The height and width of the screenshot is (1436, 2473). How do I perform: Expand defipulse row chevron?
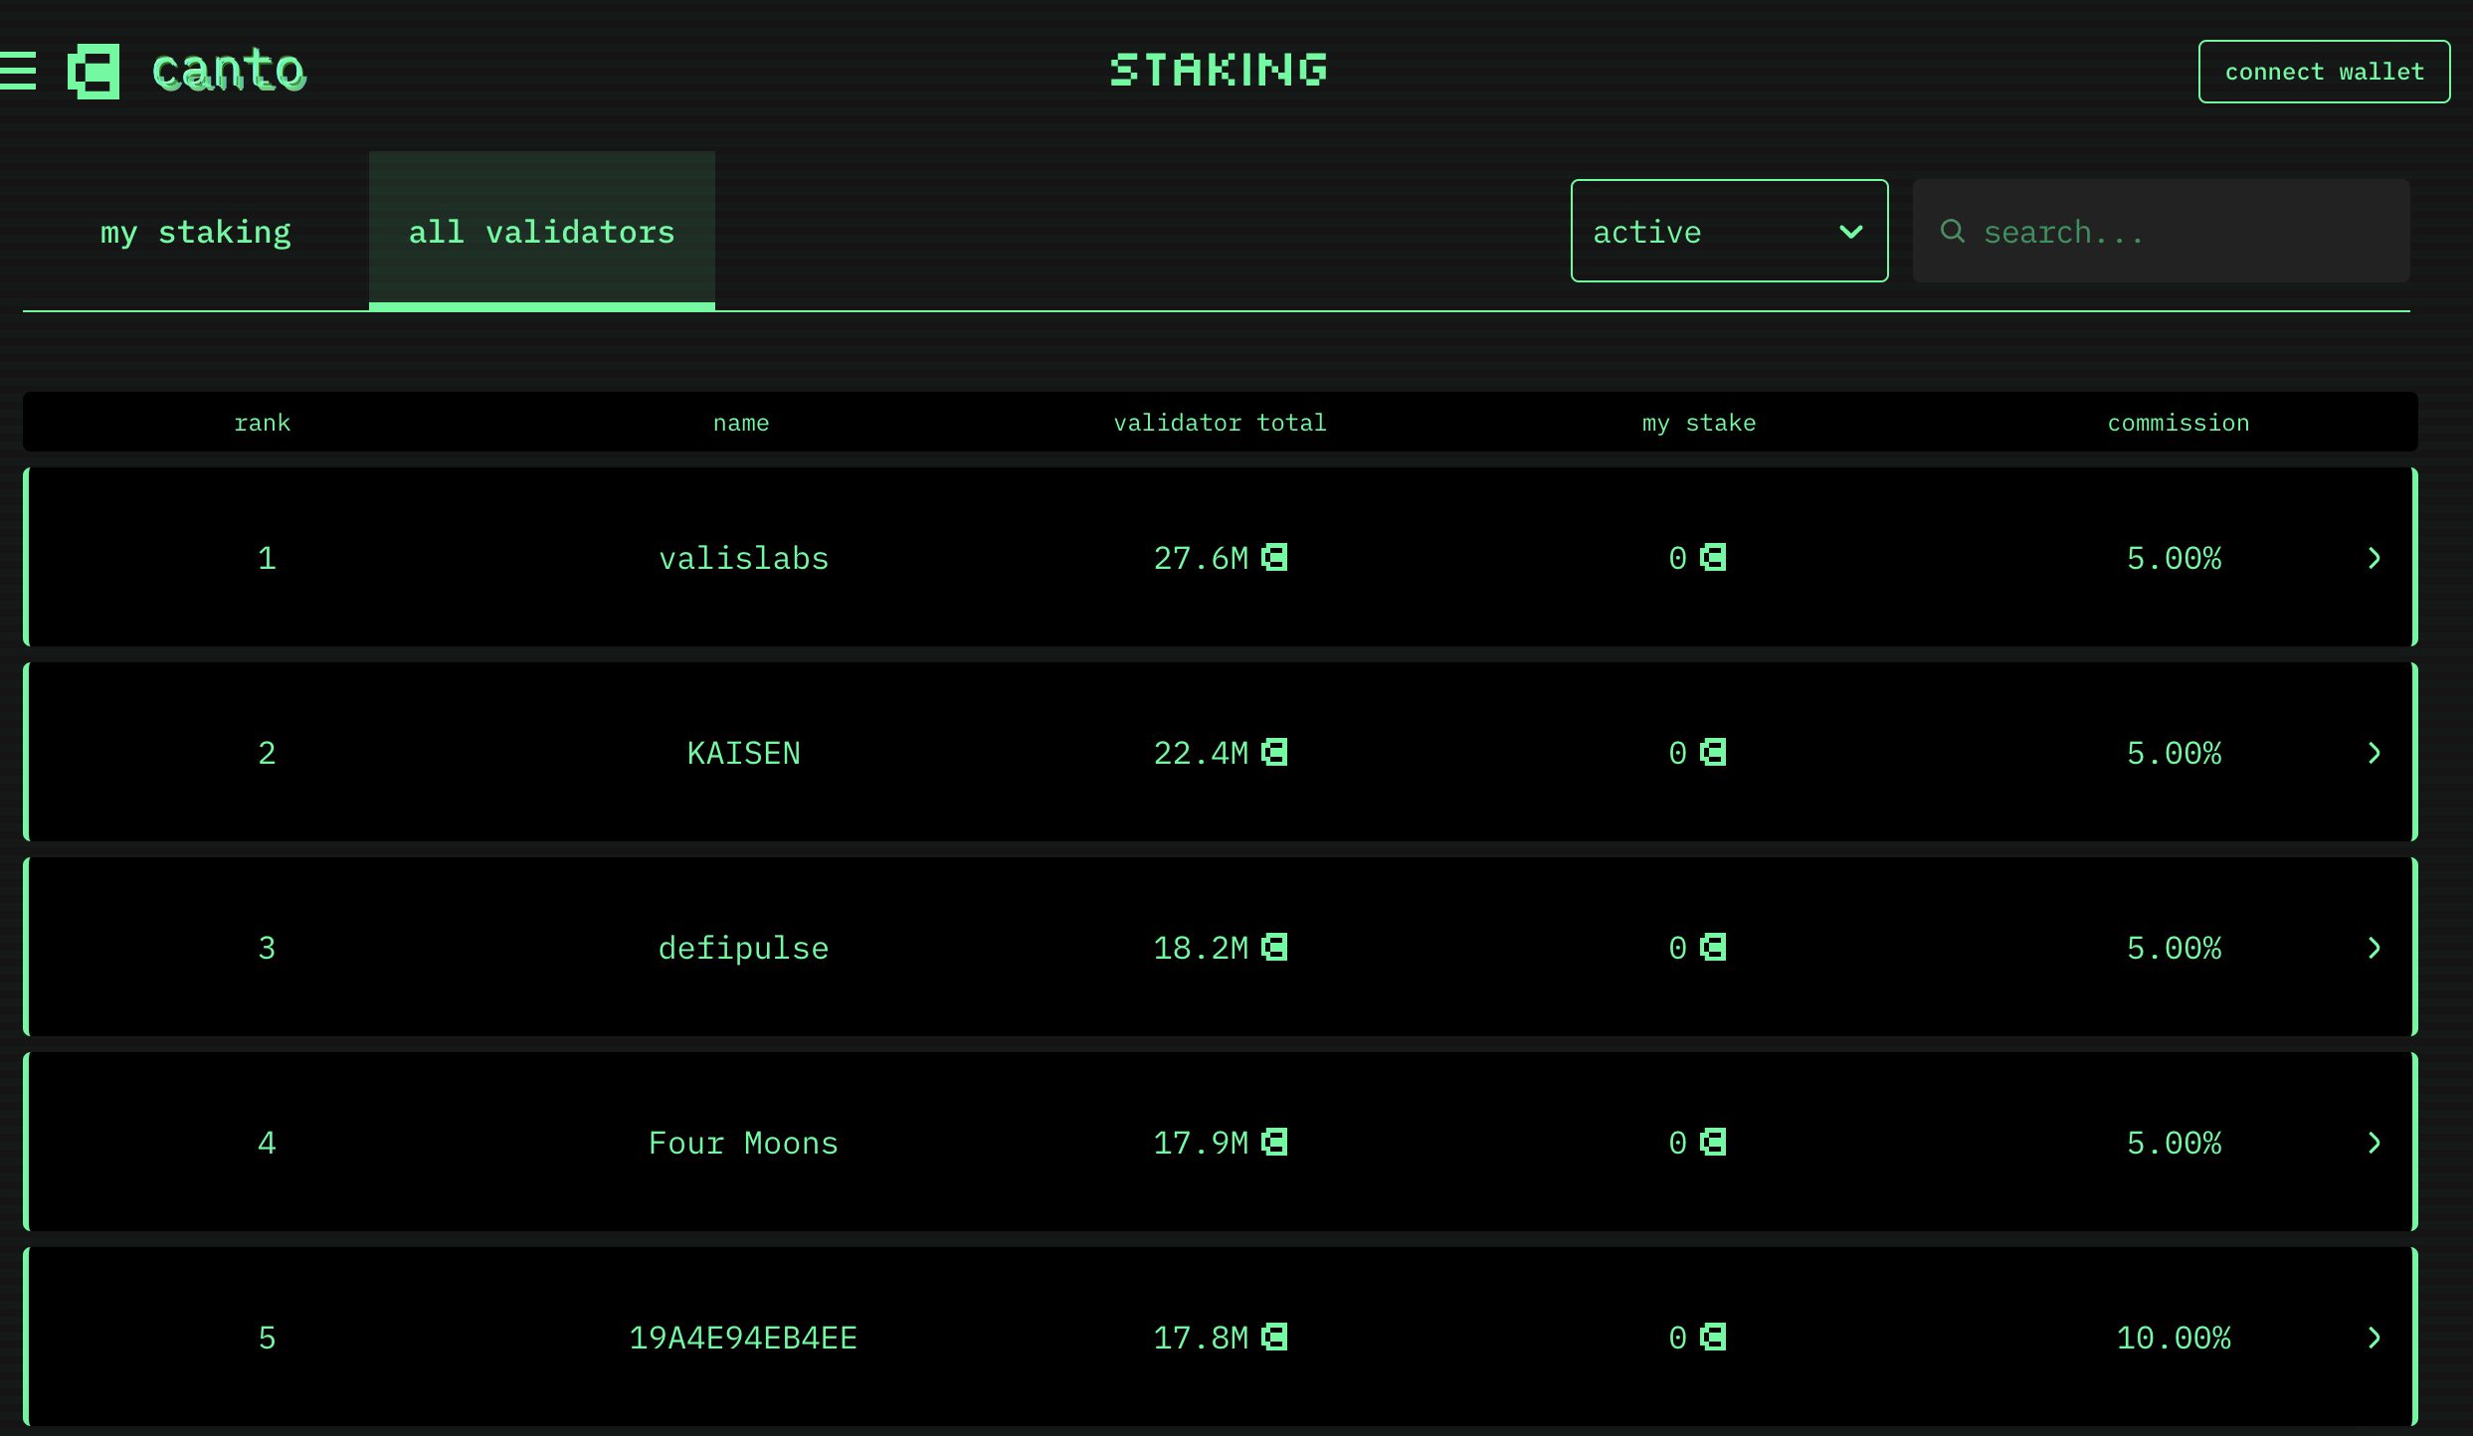pyautogui.click(x=2375, y=948)
